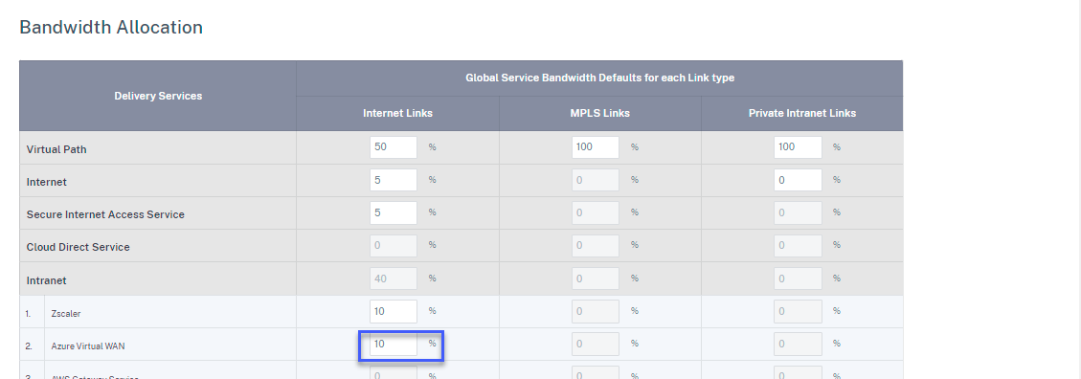Click Cloud Direct Service Private Intranet field
1081x379 pixels.
click(798, 245)
